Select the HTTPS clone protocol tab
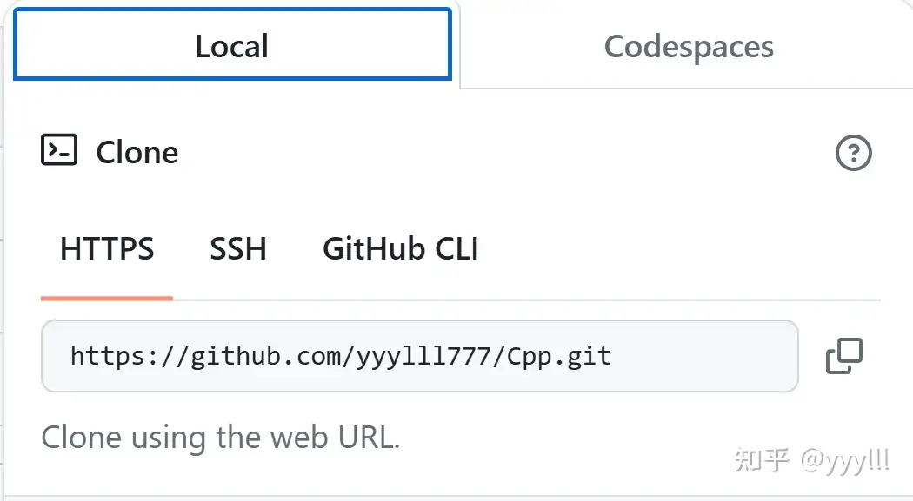 tap(107, 248)
